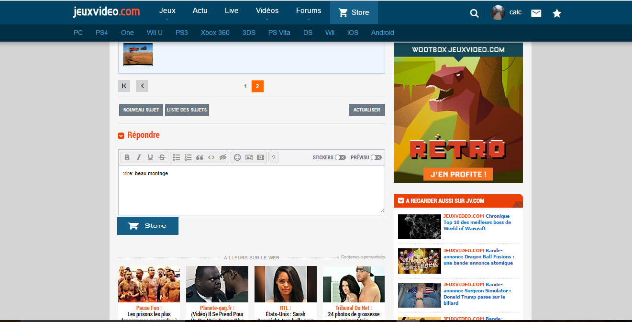
Task: Insert spoiler tag with the crossed-eye icon
Action: point(222,157)
